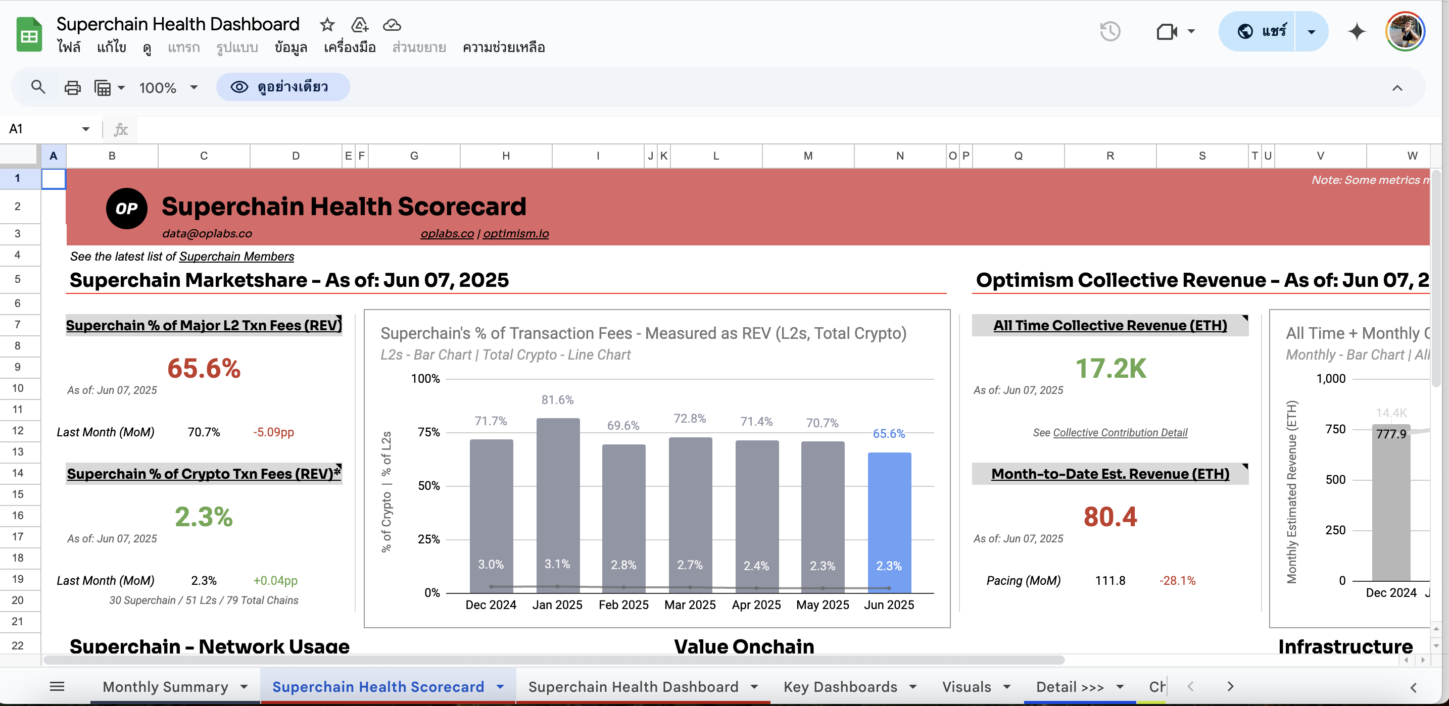Switch to Key Dashboards sheet tab
The image size is (1449, 706).
[x=840, y=687]
